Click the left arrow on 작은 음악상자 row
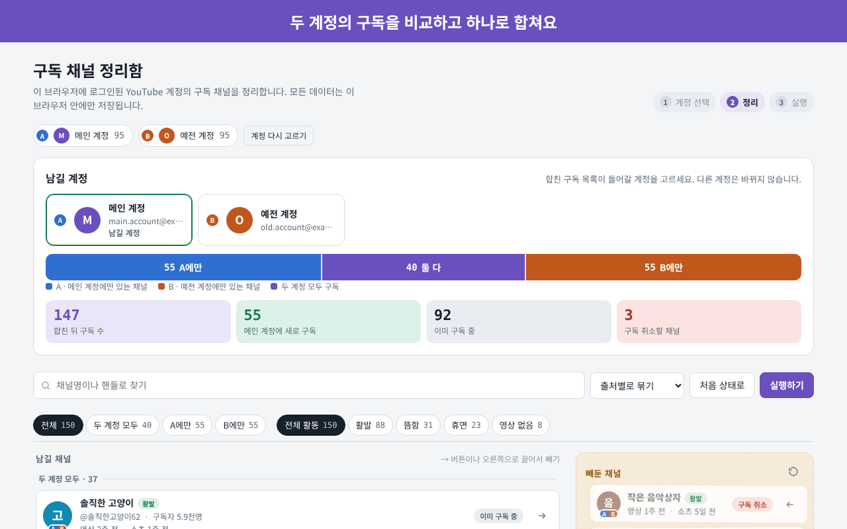 (789, 505)
